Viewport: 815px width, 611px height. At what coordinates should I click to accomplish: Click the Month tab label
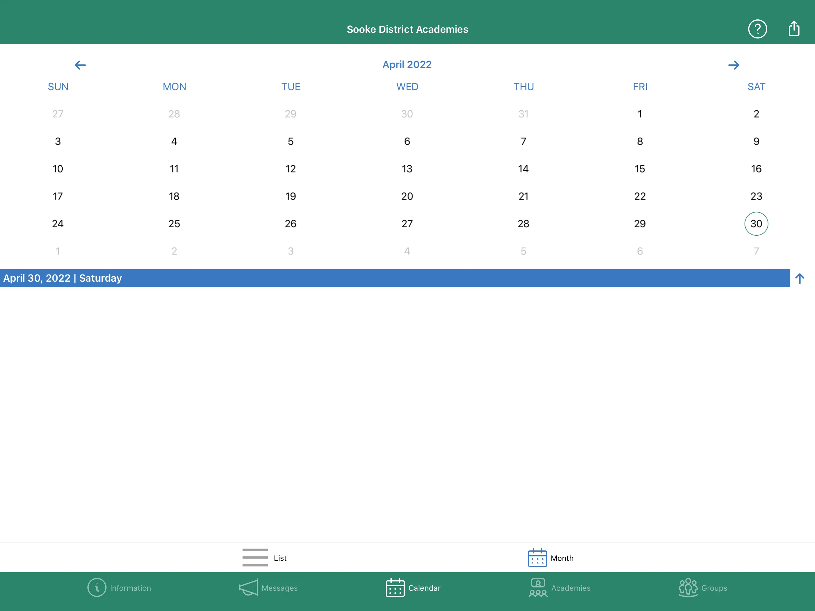561,558
